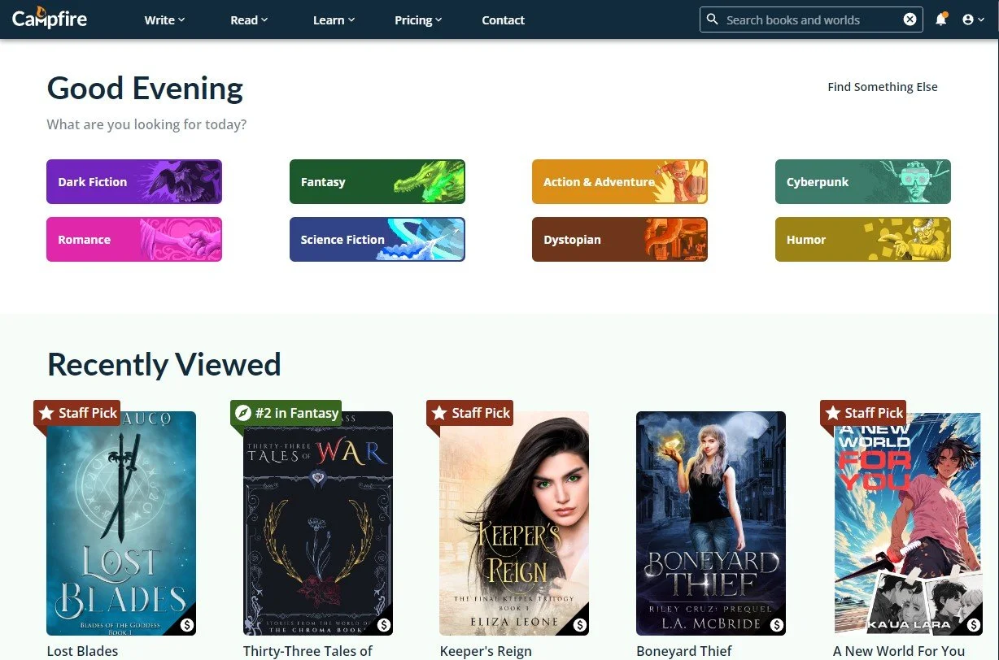The width and height of the screenshot is (999, 660).
Task: Open the Thirty-Three Tales of War cover
Action: (318, 523)
